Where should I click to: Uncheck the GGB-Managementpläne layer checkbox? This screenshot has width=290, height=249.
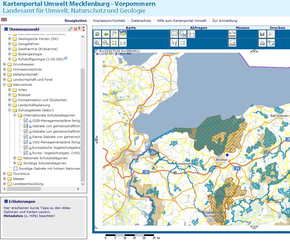point(26,121)
